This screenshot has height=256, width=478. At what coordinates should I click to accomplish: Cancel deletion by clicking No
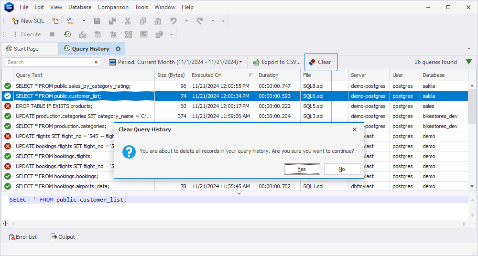click(x=342, y=169)
